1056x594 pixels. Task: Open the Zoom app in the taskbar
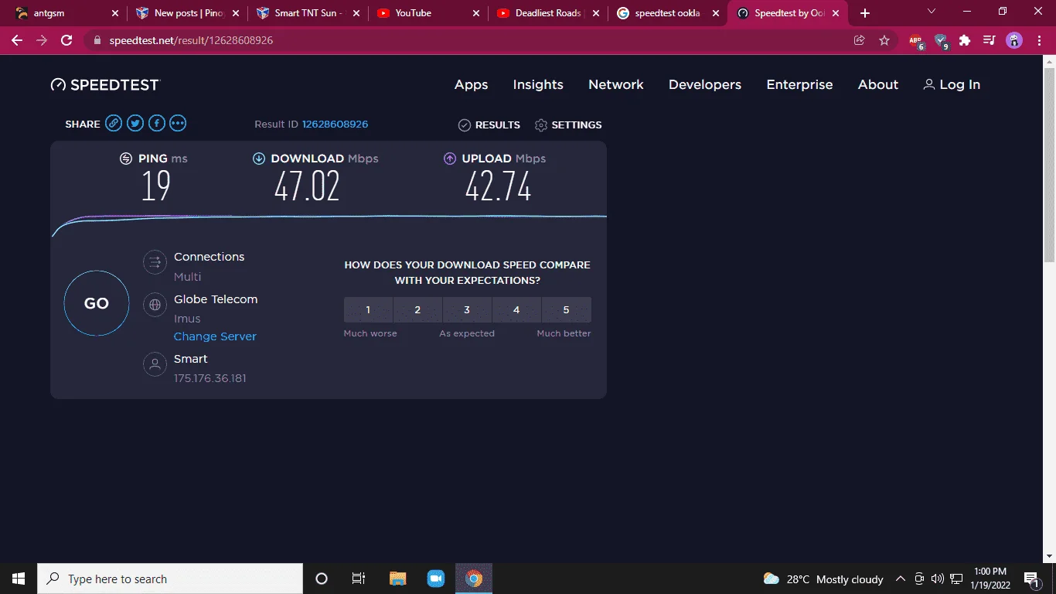point(435,579)
